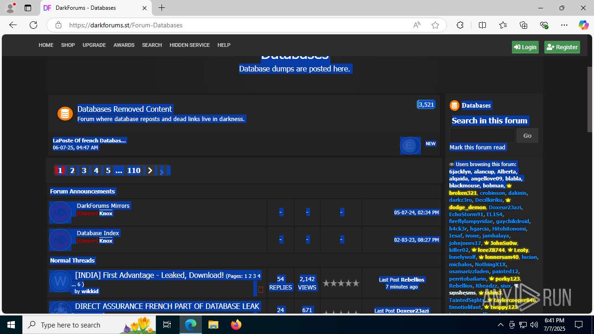Click the browser Back arrow
The width and height of the screenshot is (594, 334).
pyautogui.click(x=13, y=25)
